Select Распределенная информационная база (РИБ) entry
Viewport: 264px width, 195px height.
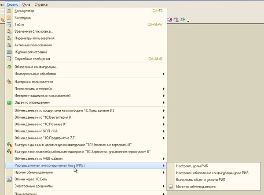[86, 165]
